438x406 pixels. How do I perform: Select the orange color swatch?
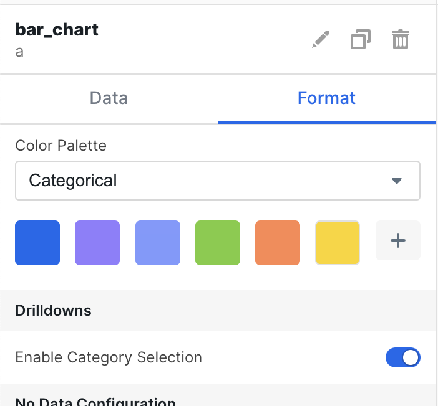click(x=278, y=243)
